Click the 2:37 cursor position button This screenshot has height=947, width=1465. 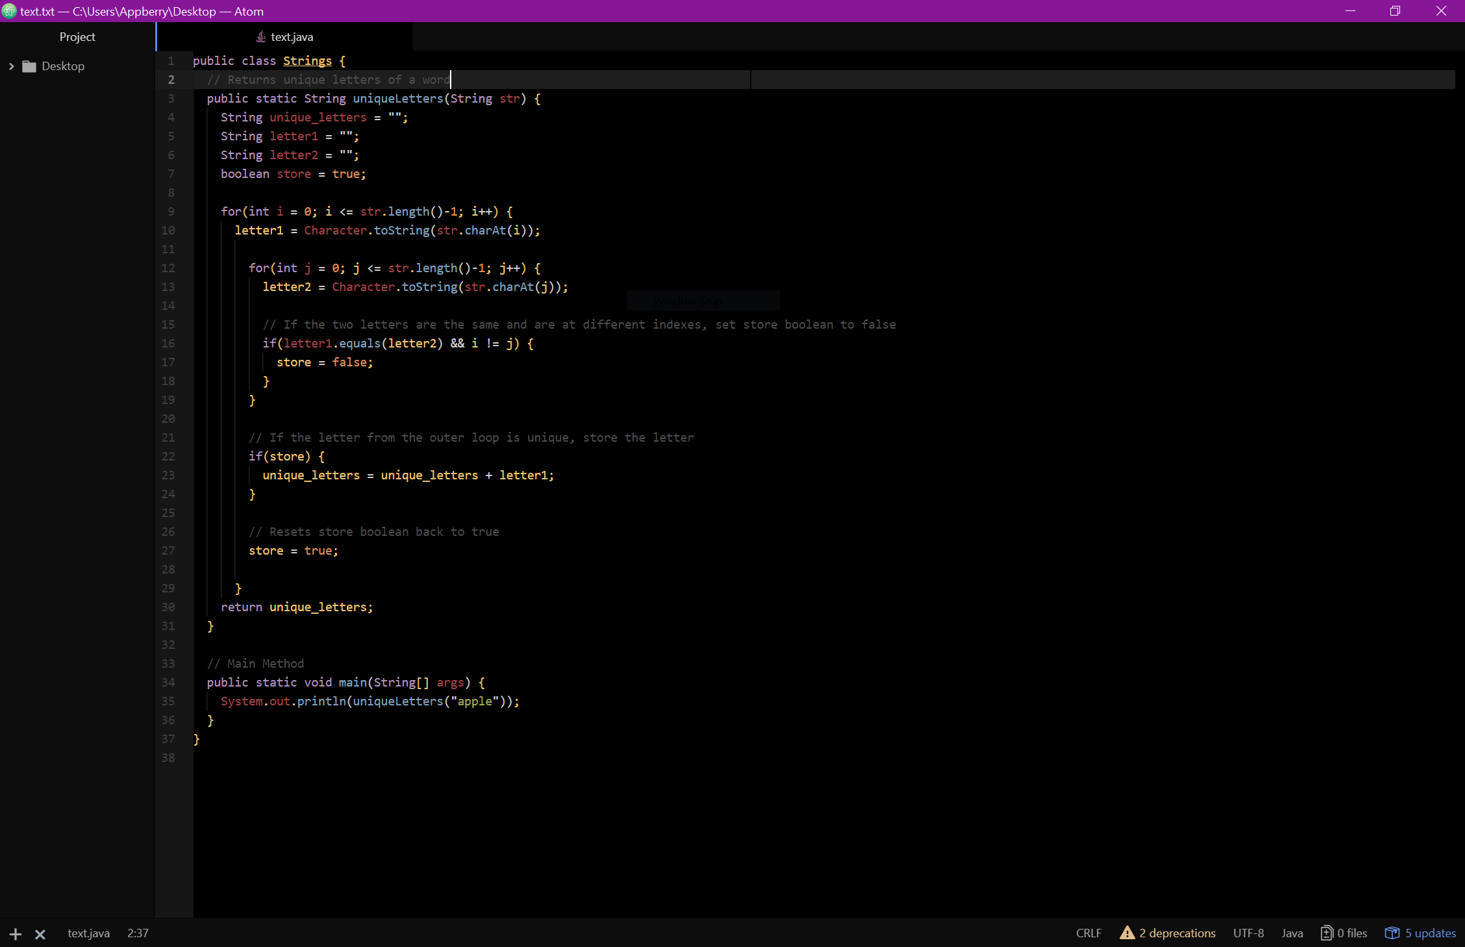coord(138,933)
